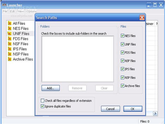This screenshot has height=124, width=165.
Task: Select NSF Files in the tree
Action: pyautogui.click(x=21, y=44)
